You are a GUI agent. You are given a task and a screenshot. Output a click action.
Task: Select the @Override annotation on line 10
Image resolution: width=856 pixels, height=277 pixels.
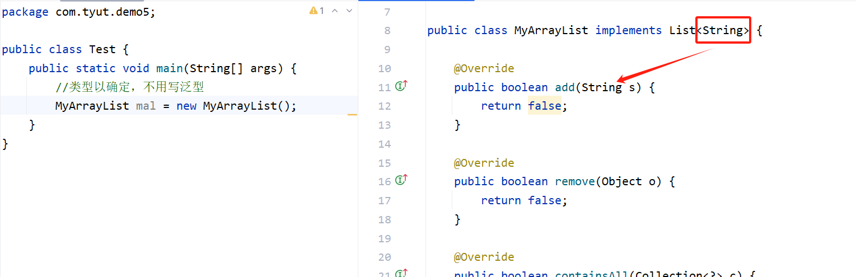(x=484, y=68)
